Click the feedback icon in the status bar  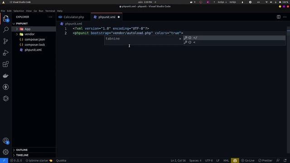(x=278, y=160)
